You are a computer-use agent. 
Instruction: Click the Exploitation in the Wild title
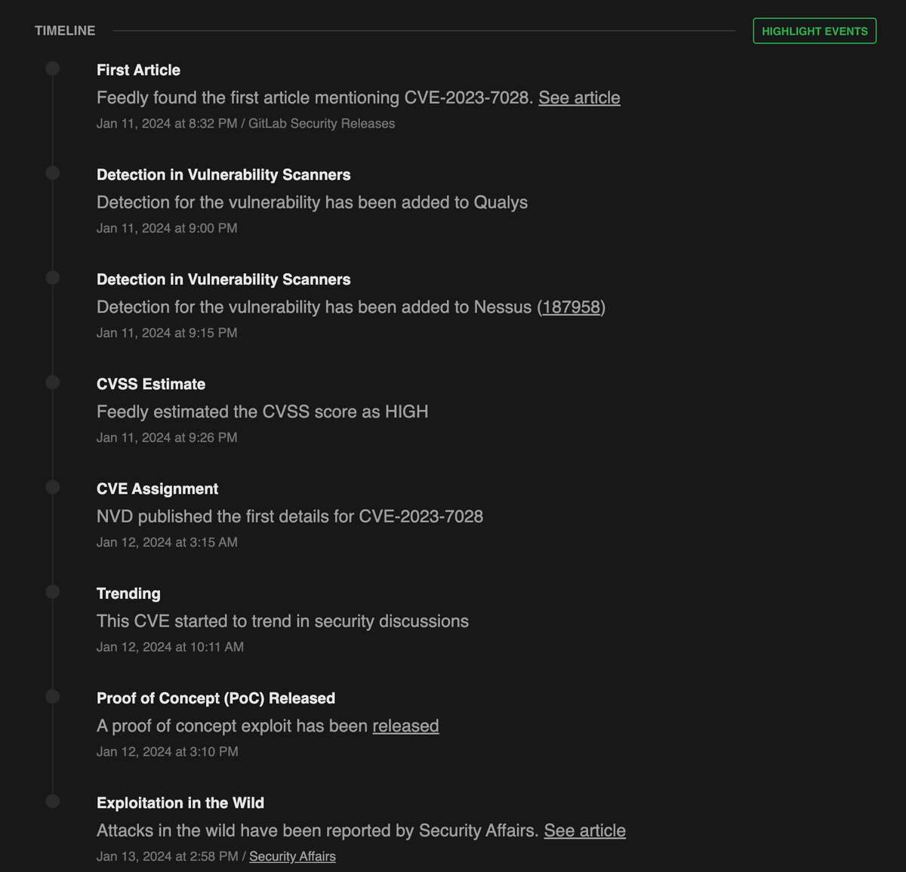tap(180, 803)
